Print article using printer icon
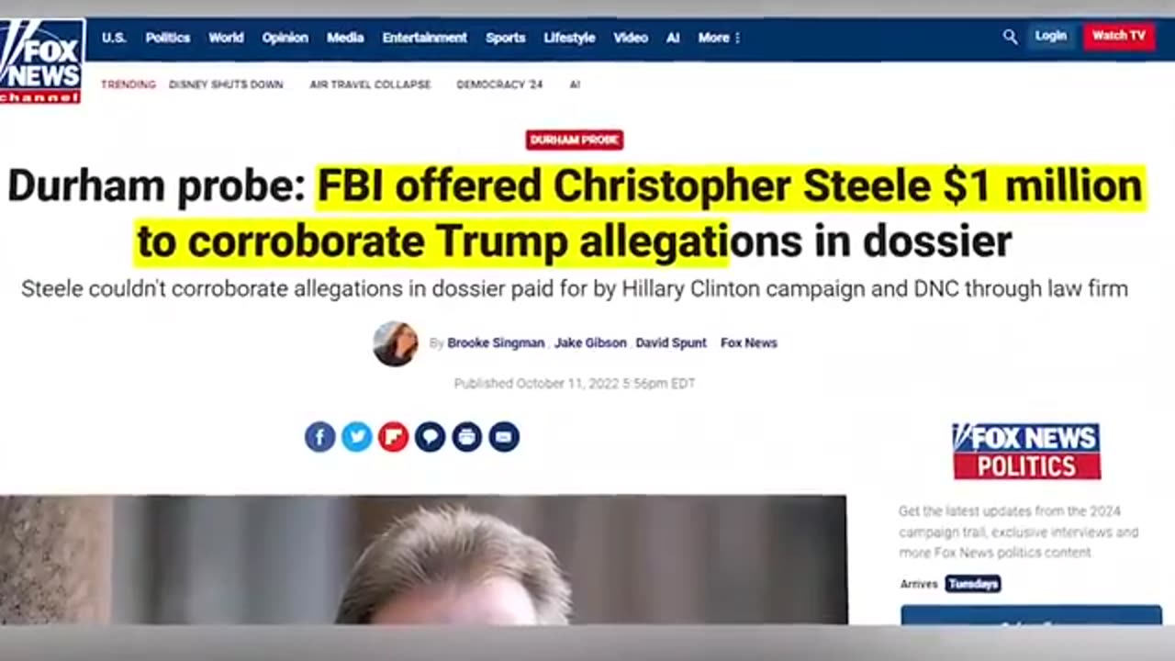The image size is (1175, 661). click(466, 437)
